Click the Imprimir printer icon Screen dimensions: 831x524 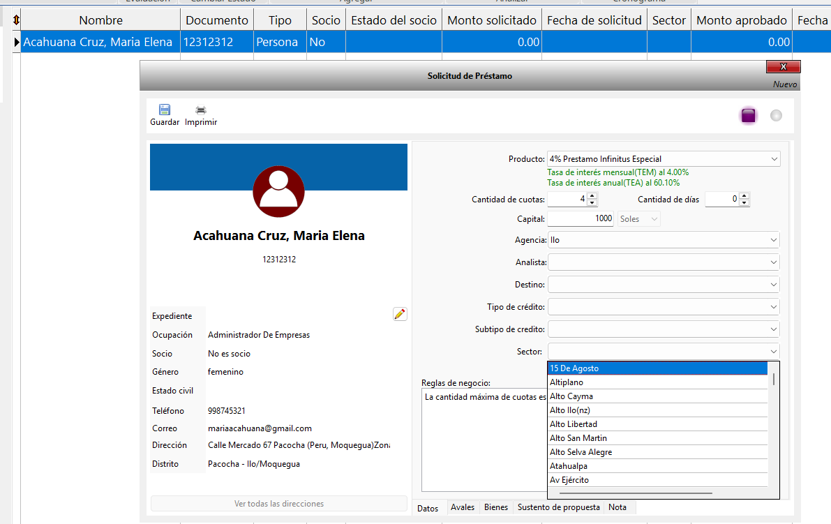pos(201,110)
